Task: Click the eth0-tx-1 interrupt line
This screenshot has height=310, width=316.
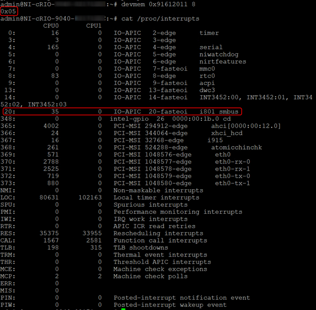Action: pos(125,183)
